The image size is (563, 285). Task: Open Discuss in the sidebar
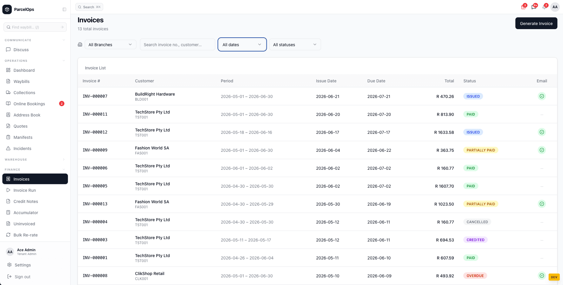coord(35,50)
